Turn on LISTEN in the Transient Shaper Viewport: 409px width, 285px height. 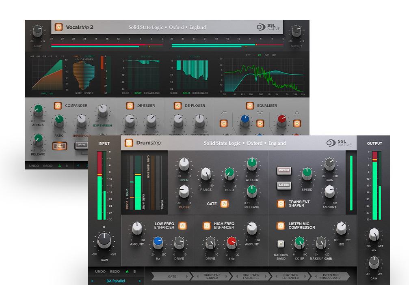point(284,185)
